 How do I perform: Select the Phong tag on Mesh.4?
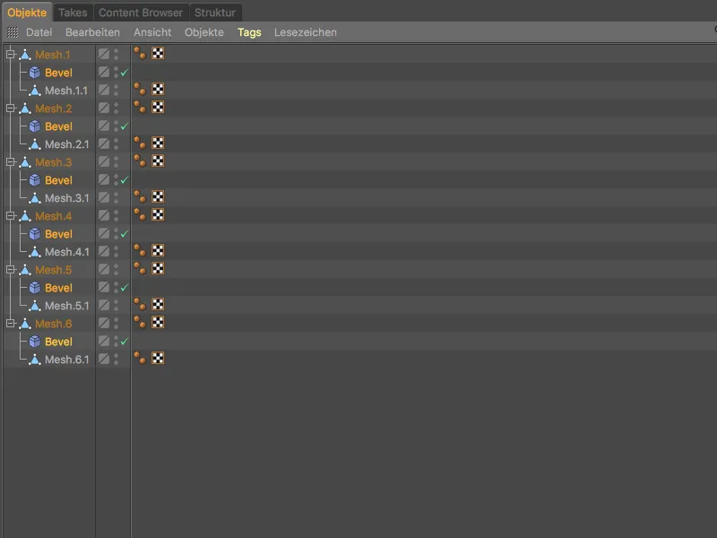coord(140,214)
